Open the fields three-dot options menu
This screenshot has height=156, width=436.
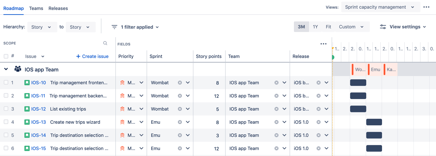click(x=324, y=44)
